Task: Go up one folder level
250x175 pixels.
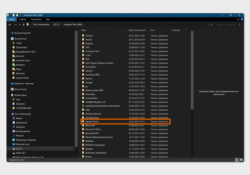Action: pyautogui.click(x=24, y=25)
